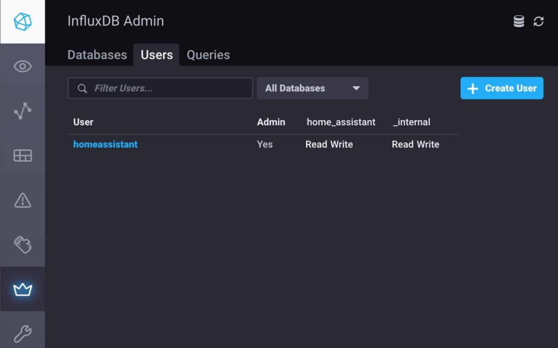This screenshot has height=348, width=558.
Task: Open the Log Viewer wood icon
Action: tap(22, 245)
